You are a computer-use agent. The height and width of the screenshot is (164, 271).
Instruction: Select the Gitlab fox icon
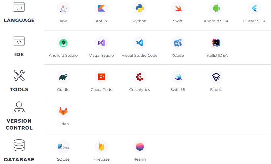[63, 111]
